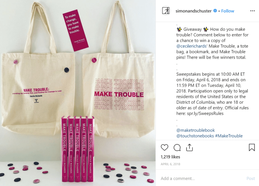Click the pink bookmark in the photo
Screen dimensions: 259x186
[x=76, y=30]
